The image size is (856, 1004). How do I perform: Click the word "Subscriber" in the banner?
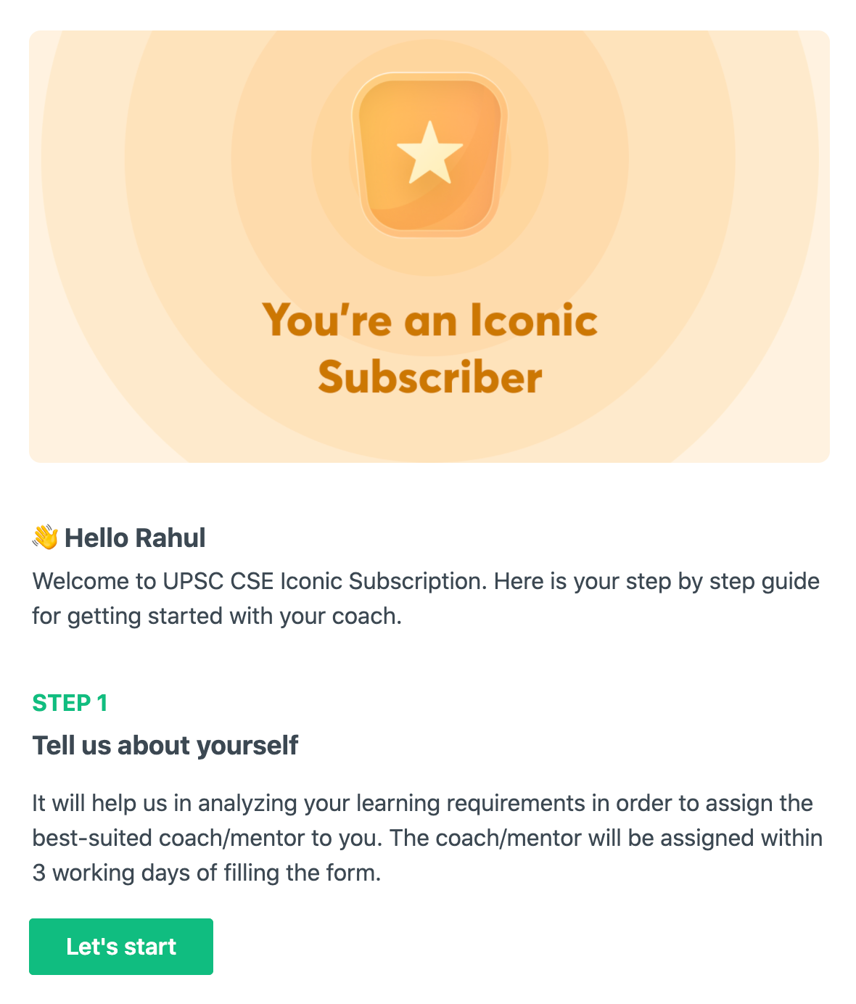tap(429, 377)
